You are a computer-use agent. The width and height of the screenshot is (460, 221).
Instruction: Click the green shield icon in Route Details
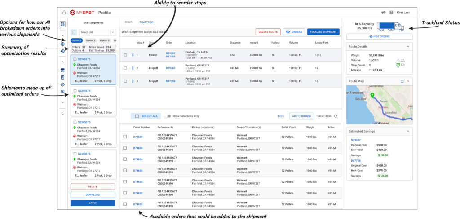tap(398, 65)
